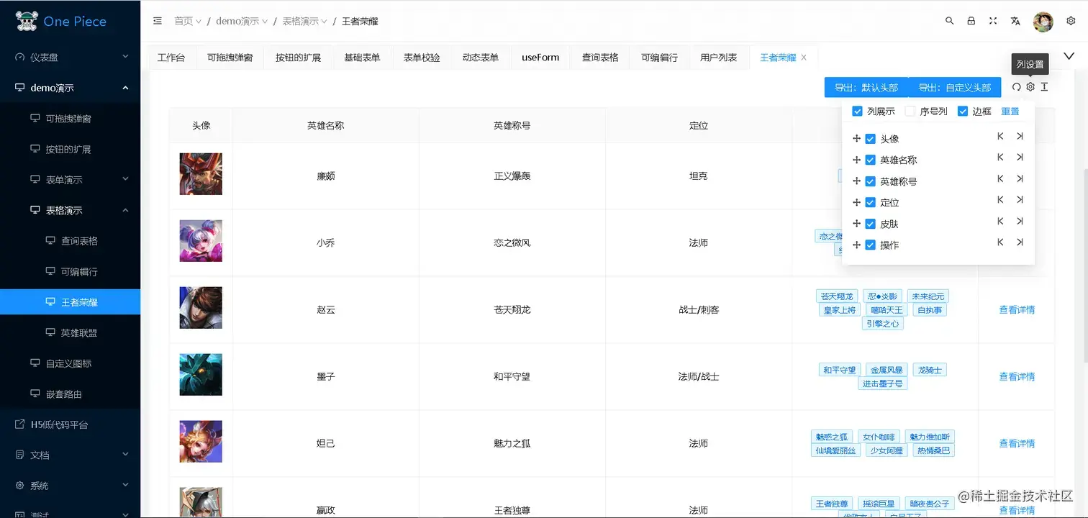Collapse the sidebar with the hamburger icon
Image resolution: width=1088 pixels, height=518 pixels.
point(157,21)
